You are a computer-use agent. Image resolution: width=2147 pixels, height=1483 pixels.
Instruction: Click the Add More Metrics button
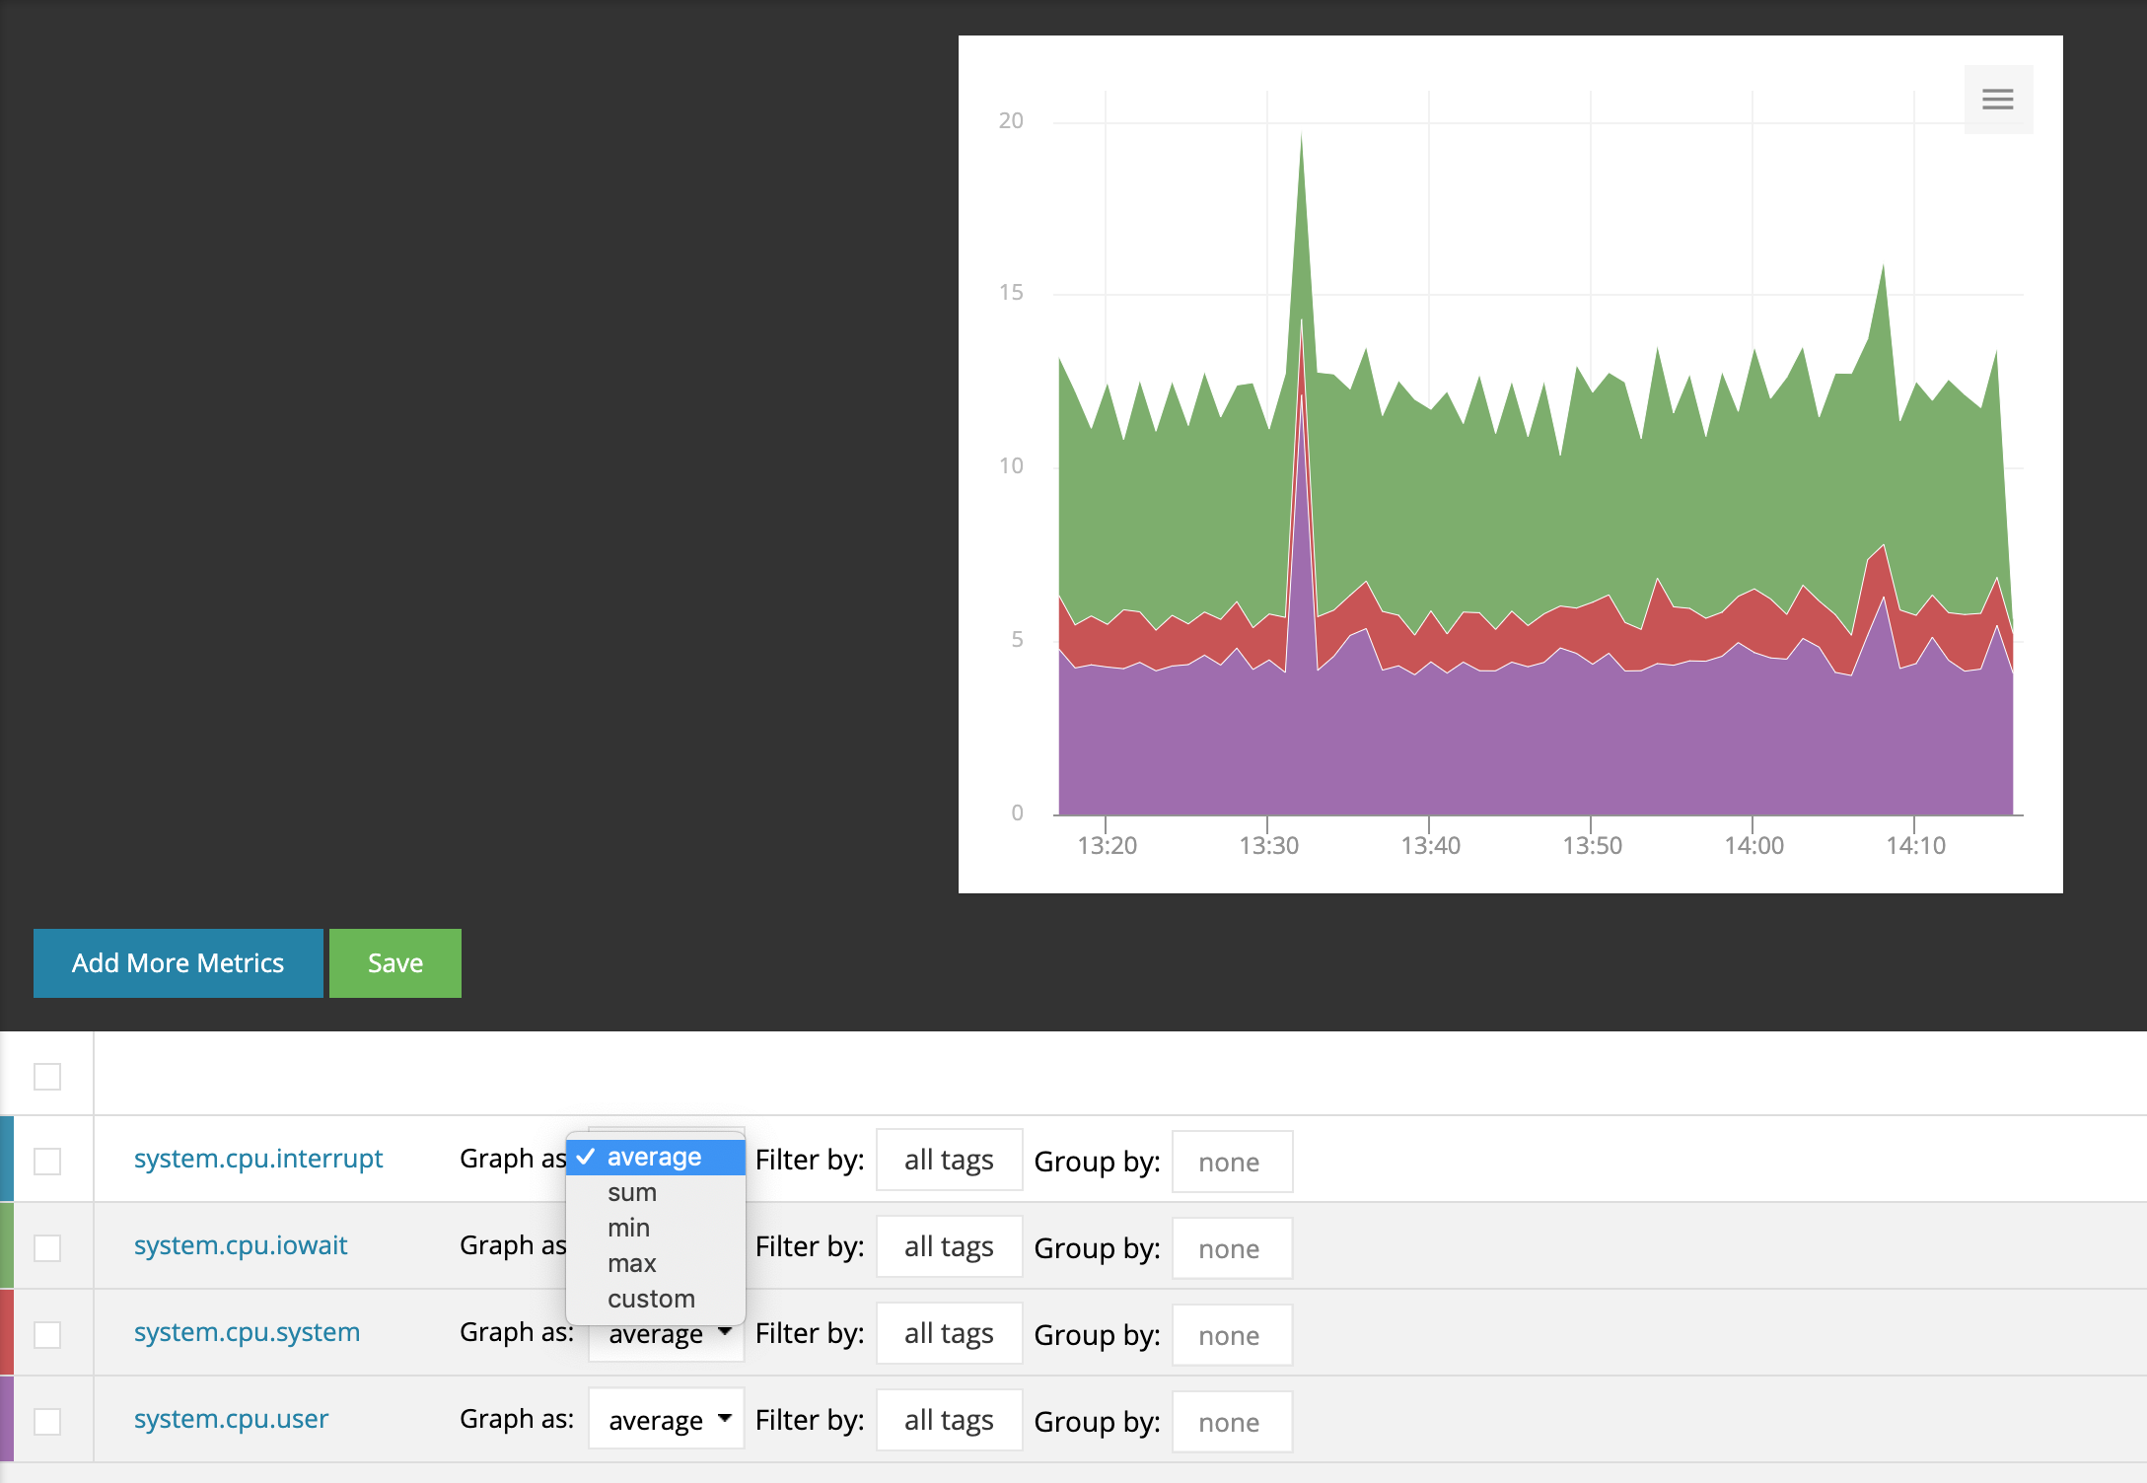click(178, 962)
